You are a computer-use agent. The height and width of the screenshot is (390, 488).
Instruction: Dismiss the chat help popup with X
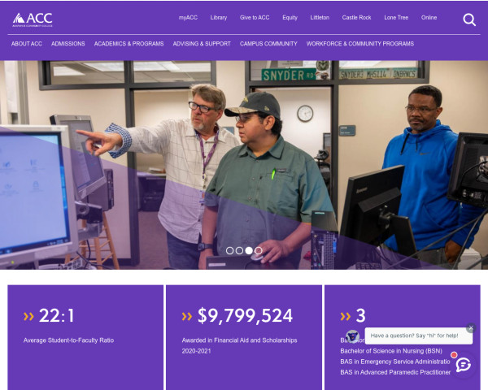[471, 327]
